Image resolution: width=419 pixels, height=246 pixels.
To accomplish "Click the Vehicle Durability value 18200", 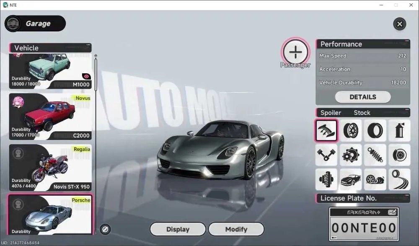I will [398, 83].
